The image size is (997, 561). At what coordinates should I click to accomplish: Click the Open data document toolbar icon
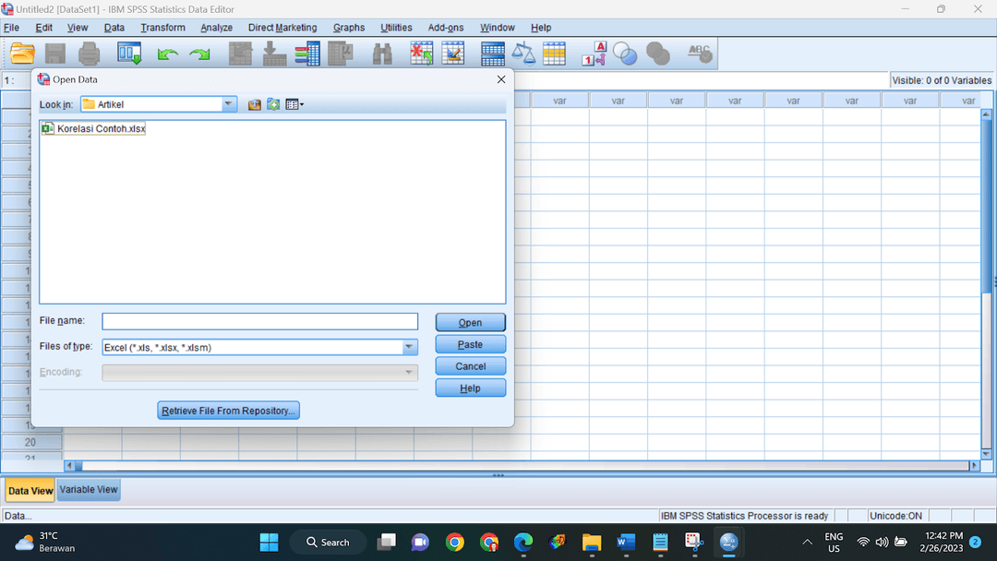tap(22, 54)
